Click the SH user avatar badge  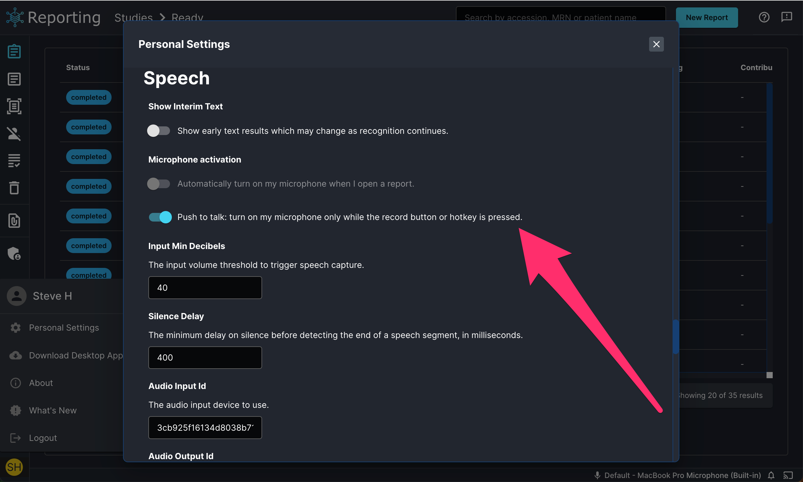point(14,467)
